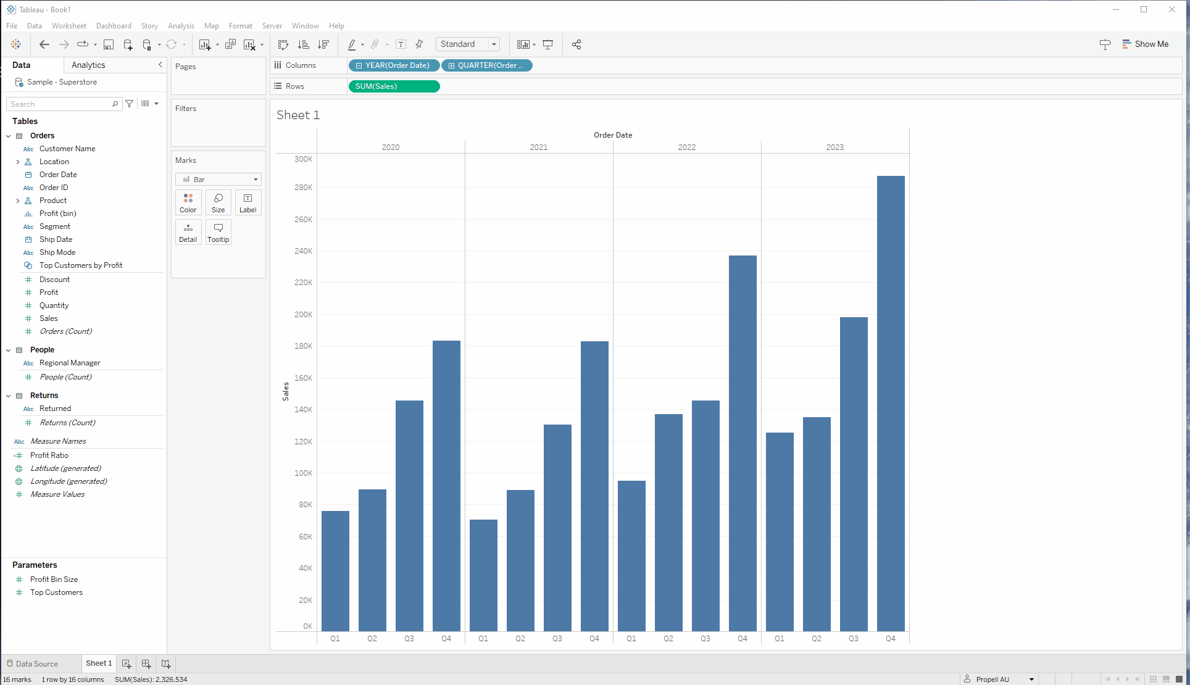Click the Show Me button
Image resolution: width=1190 pixels, height=685 pixels.
(x=1145, y=44)
